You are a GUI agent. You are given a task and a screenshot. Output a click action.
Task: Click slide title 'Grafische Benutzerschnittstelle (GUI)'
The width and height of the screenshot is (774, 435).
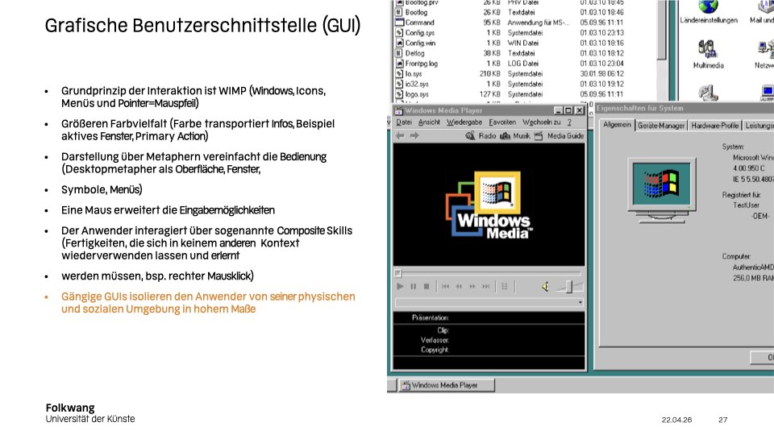pos(203,26)
